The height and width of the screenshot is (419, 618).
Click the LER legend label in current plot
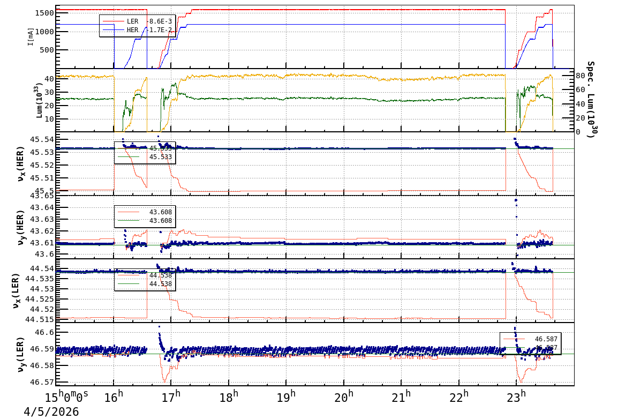[x=132, y=21]
